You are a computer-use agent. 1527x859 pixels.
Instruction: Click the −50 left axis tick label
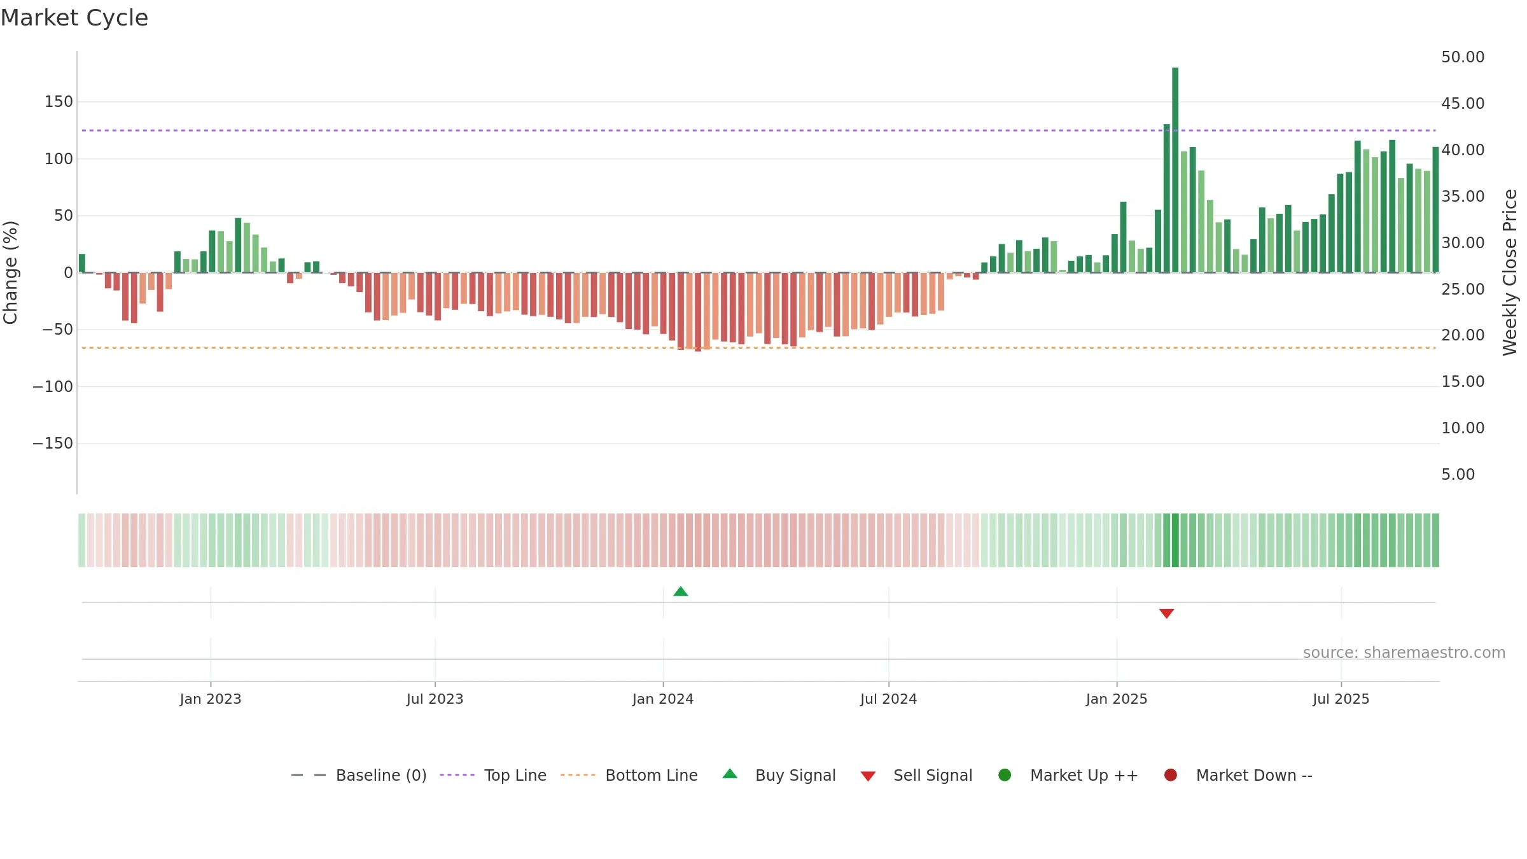58,330
